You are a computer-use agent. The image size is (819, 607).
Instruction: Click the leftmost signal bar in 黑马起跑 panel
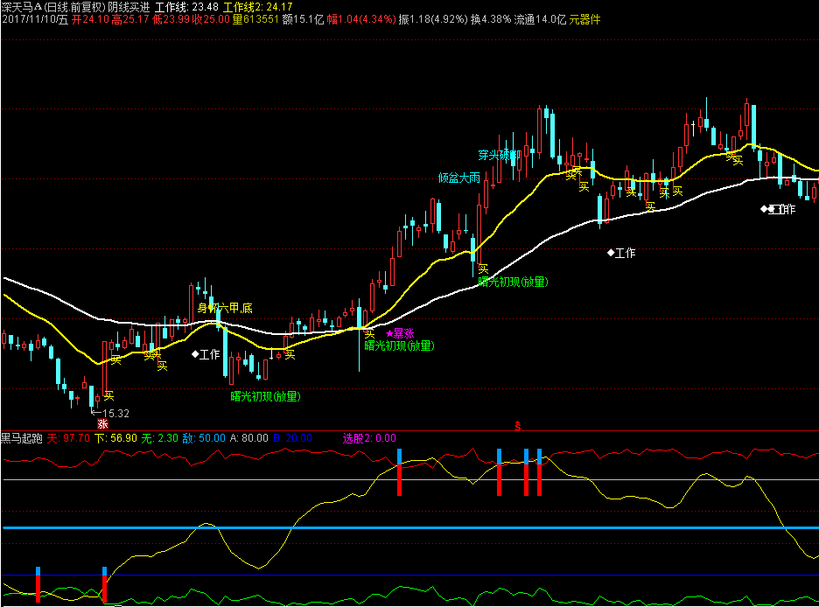pos(38,584)
